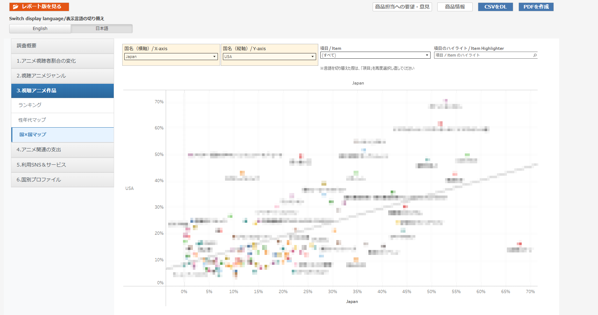This screenshot has height=315, width=598.
Task: Click the PDFを作成 button
Action: point(536,7)
